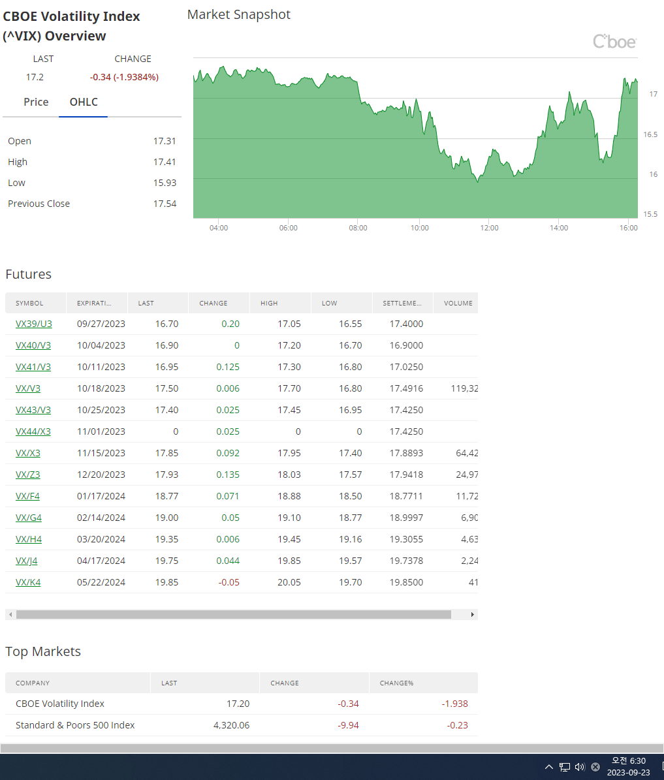Screen dimensions: 664x780
Task: Click the change value -0.34 (-1.9384%)
Action: pos(125,77)
